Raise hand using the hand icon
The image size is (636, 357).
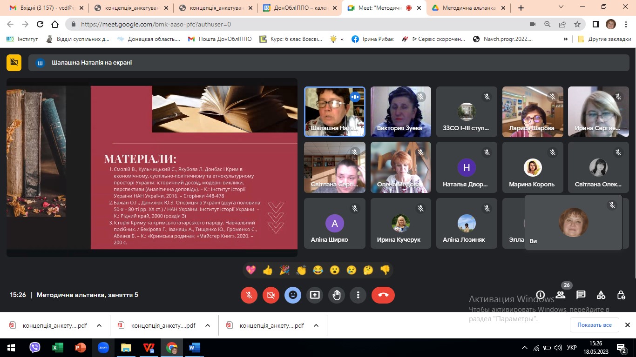pyautogui.click(x=337, y=295)
